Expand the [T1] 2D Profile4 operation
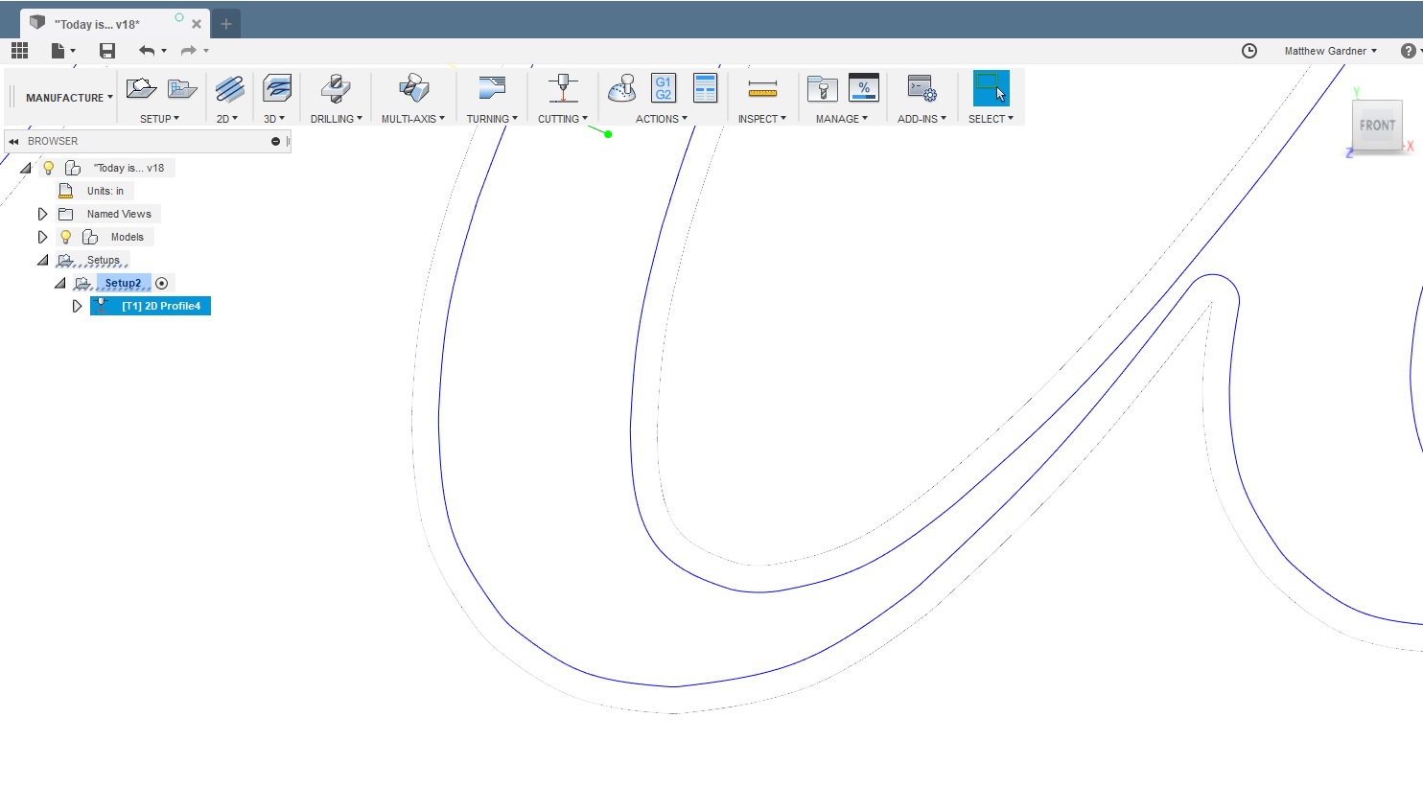The image size is (1423, 787). point(78,306)
